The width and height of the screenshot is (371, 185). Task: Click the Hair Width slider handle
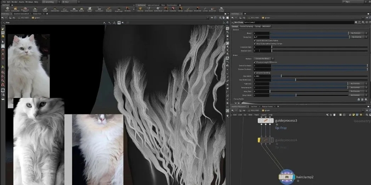281,76
